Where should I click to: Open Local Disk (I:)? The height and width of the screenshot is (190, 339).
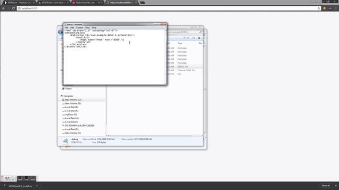(72, 122)
